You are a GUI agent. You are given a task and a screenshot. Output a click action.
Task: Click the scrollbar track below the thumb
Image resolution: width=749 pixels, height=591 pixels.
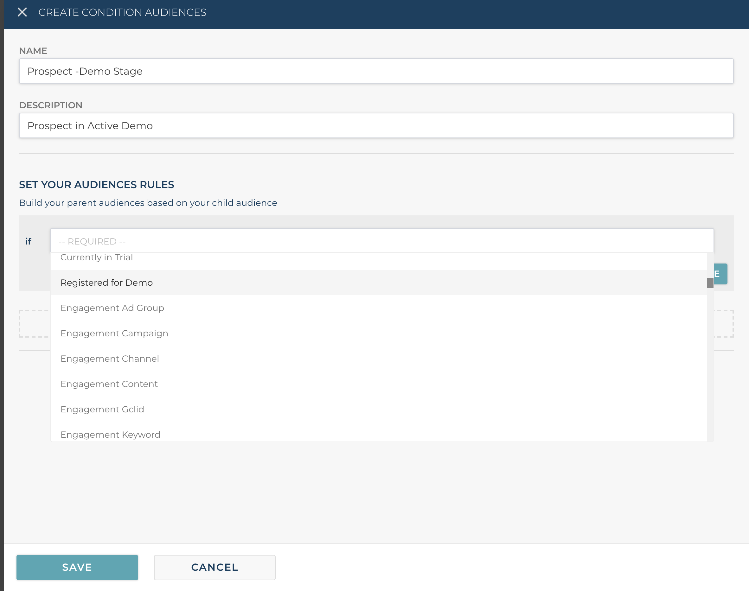point(710,363)
